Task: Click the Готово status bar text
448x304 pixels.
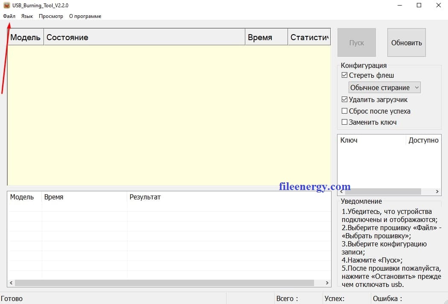Action: click(12, 298)
